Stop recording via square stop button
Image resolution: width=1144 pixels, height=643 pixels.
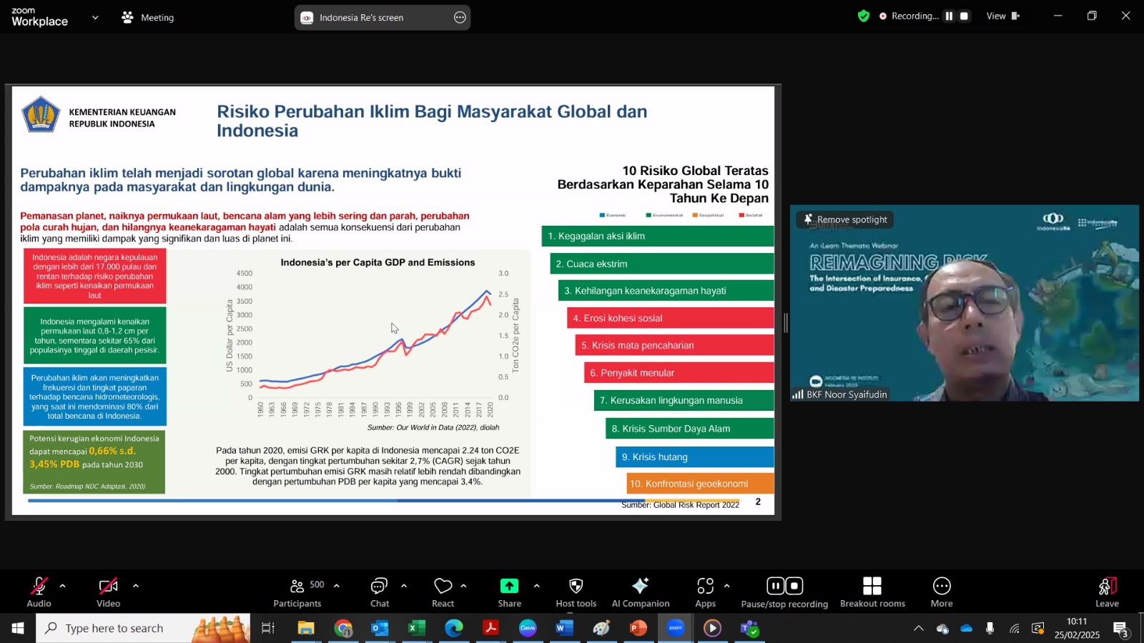click(965, 16)
